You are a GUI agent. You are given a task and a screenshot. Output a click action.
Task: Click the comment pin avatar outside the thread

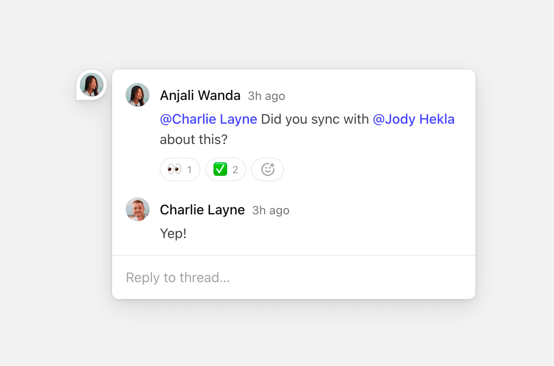92,85
